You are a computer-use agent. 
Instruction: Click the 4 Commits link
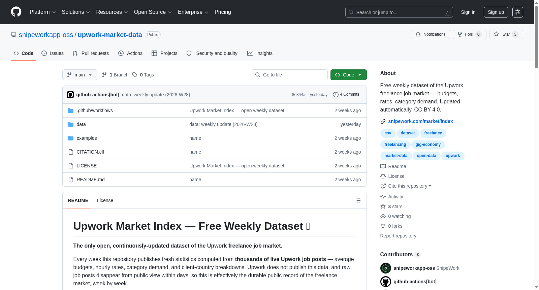click(346, 94)
